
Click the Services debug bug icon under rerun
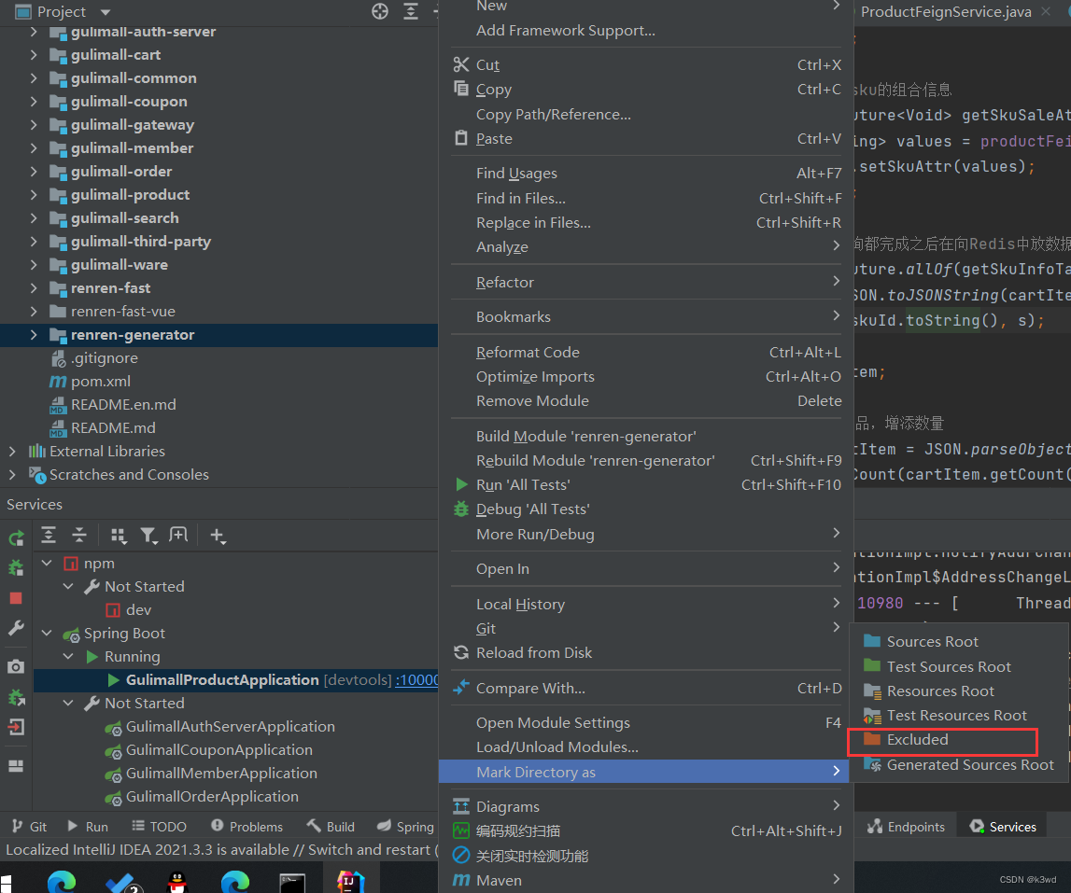16,567
